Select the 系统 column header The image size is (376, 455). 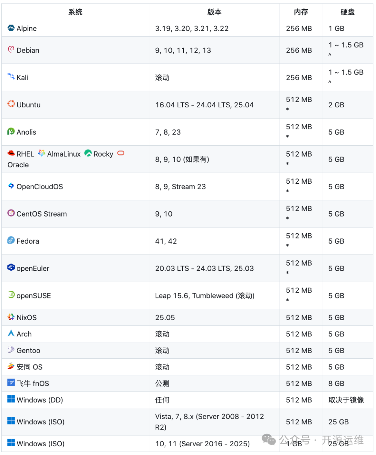(75, 12)
